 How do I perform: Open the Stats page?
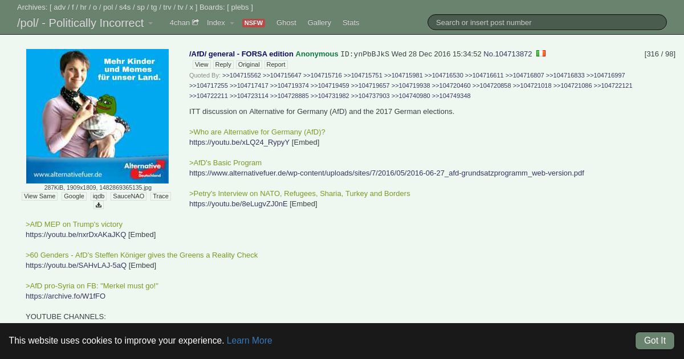pos(351,23)
